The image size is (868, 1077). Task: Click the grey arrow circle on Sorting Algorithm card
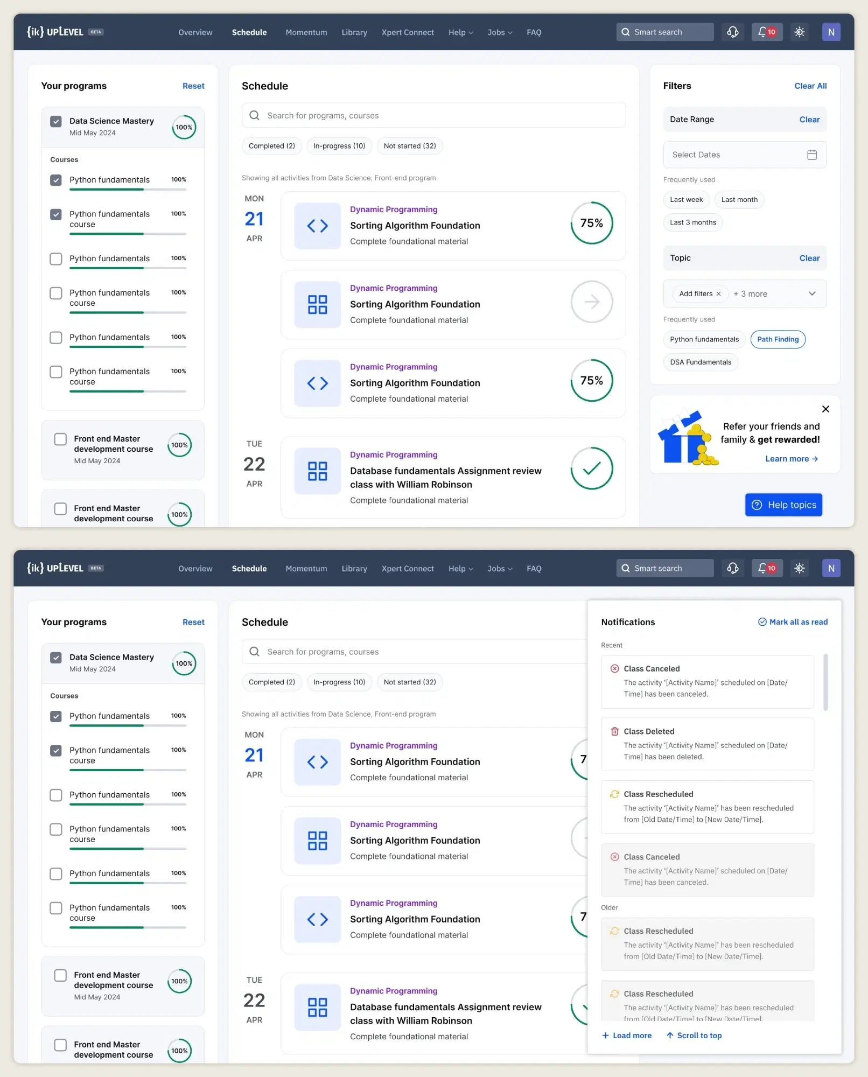point(592,302)
